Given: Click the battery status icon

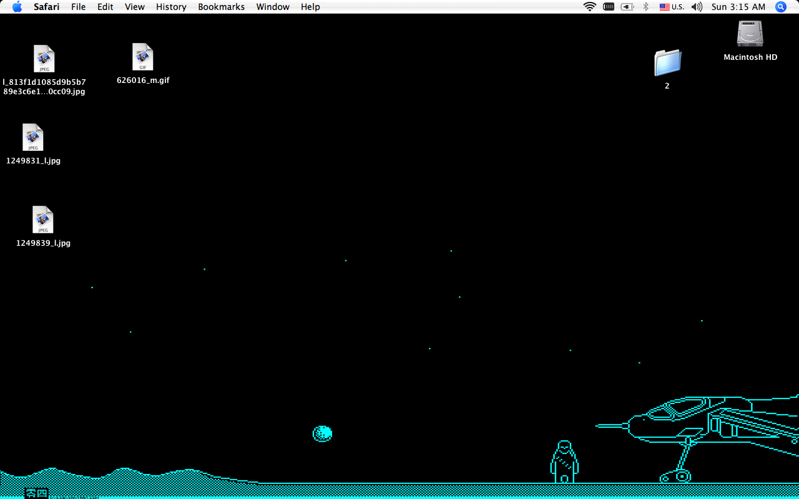Looking at the screenshot, I should click(x=609, y=7).
